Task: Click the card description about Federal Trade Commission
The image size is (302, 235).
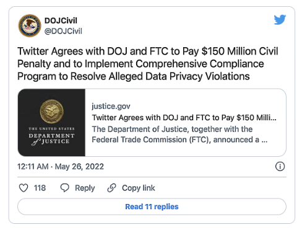Action: tap(179, 135)
